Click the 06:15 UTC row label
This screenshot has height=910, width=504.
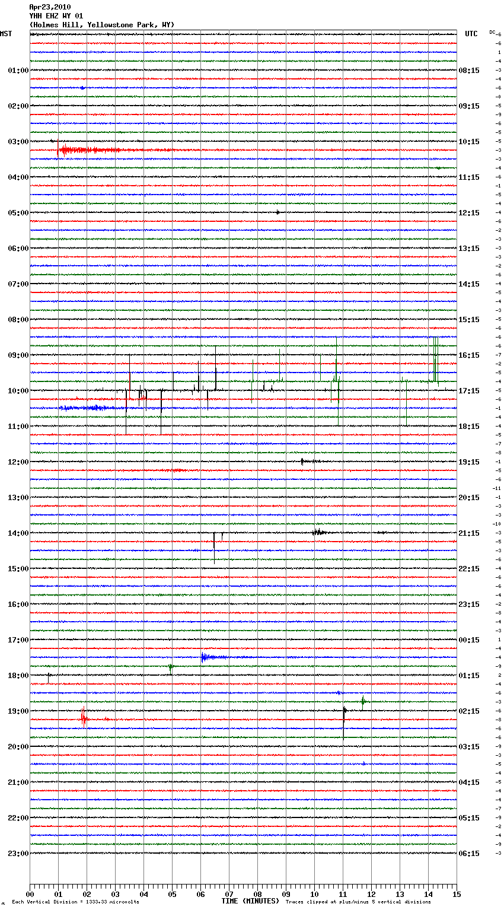click(469, 854)
